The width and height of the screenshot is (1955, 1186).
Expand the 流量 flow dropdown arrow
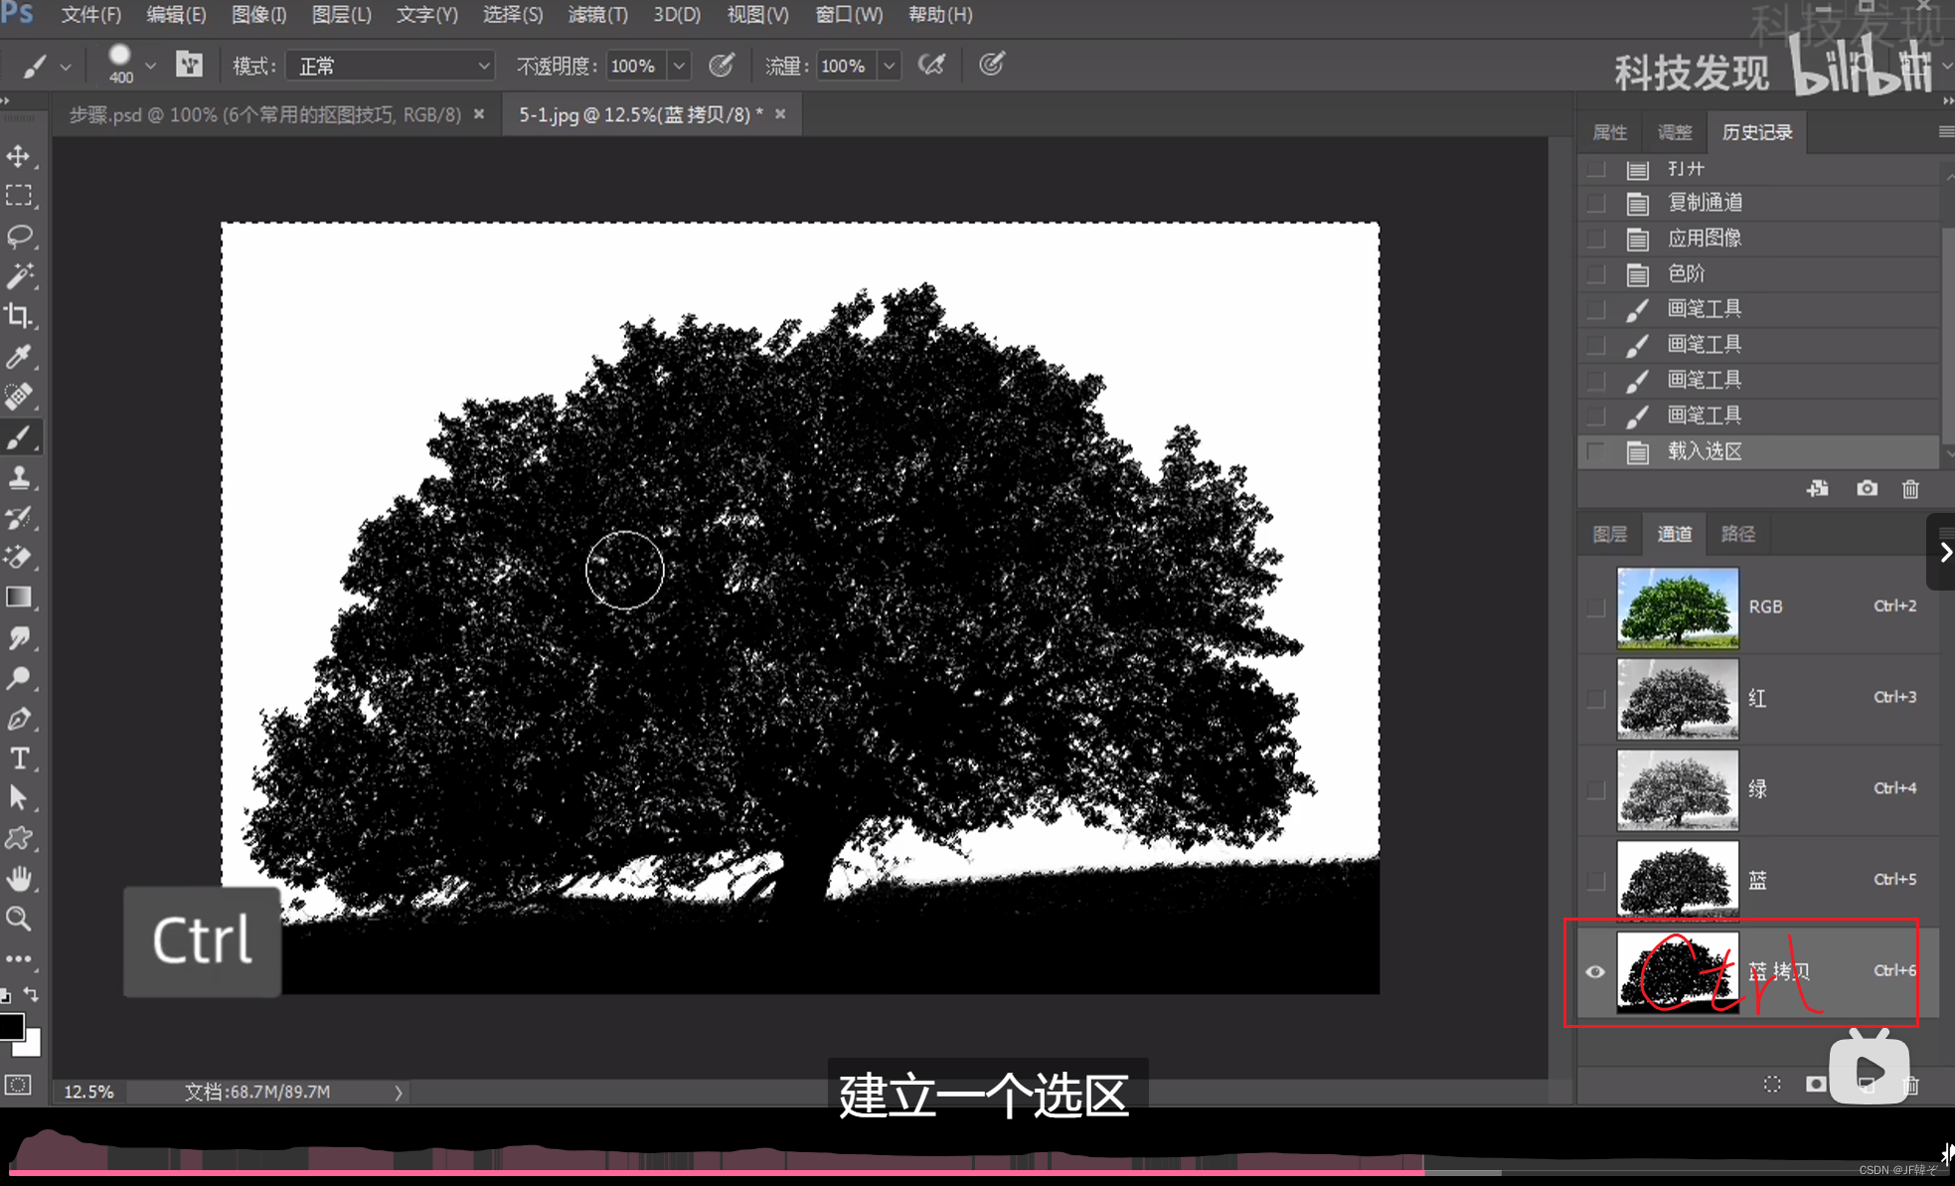tap(890, 66)
